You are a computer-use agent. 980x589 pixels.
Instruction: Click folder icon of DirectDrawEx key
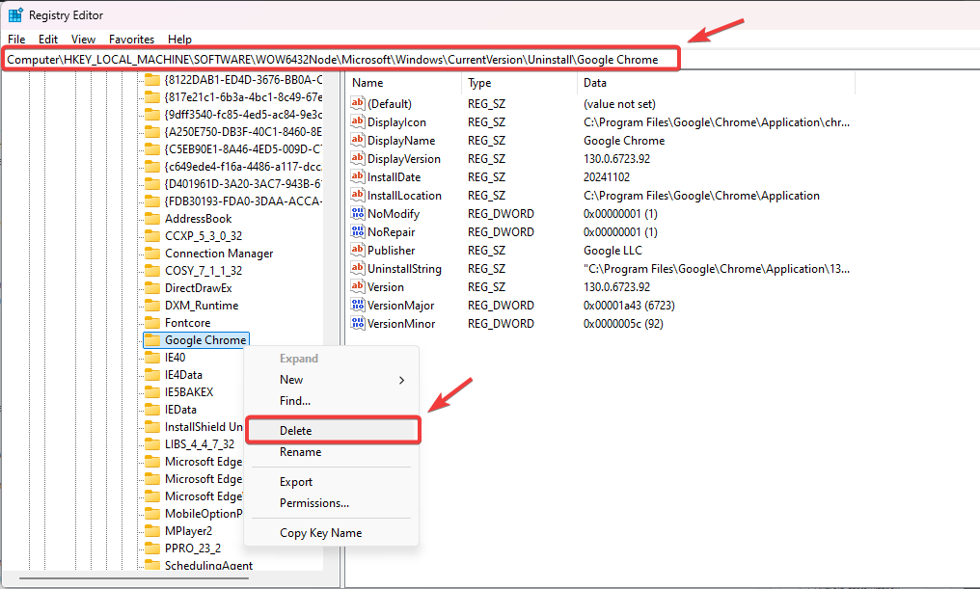coord(152,288)
